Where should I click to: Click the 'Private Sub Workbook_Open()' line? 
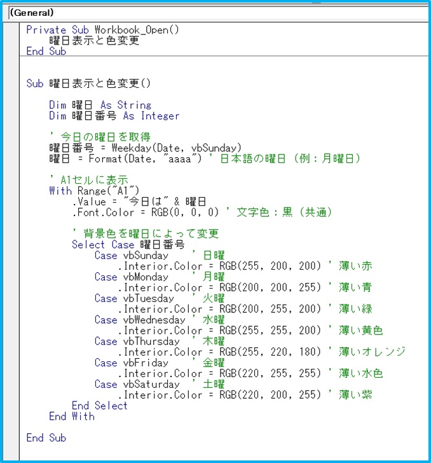point(102,30)
